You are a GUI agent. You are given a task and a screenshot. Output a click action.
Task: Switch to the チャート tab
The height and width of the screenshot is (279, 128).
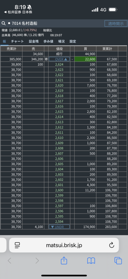(17, 41)
